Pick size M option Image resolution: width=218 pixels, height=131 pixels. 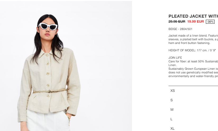pos(193,110)
